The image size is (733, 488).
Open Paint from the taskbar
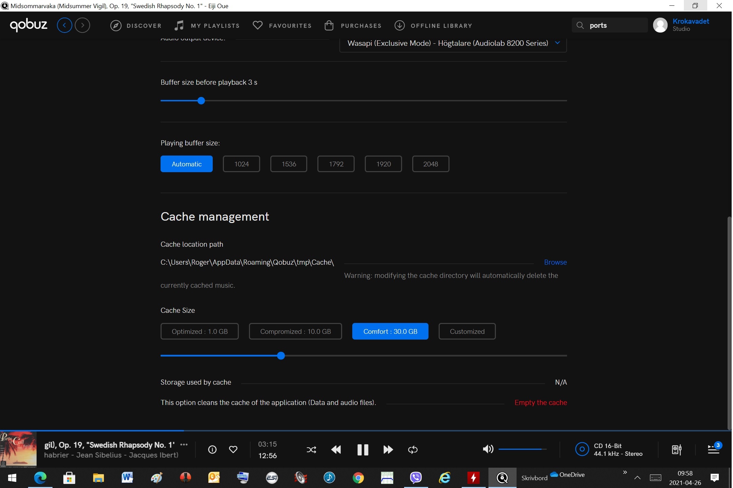(x=156, y=478)
